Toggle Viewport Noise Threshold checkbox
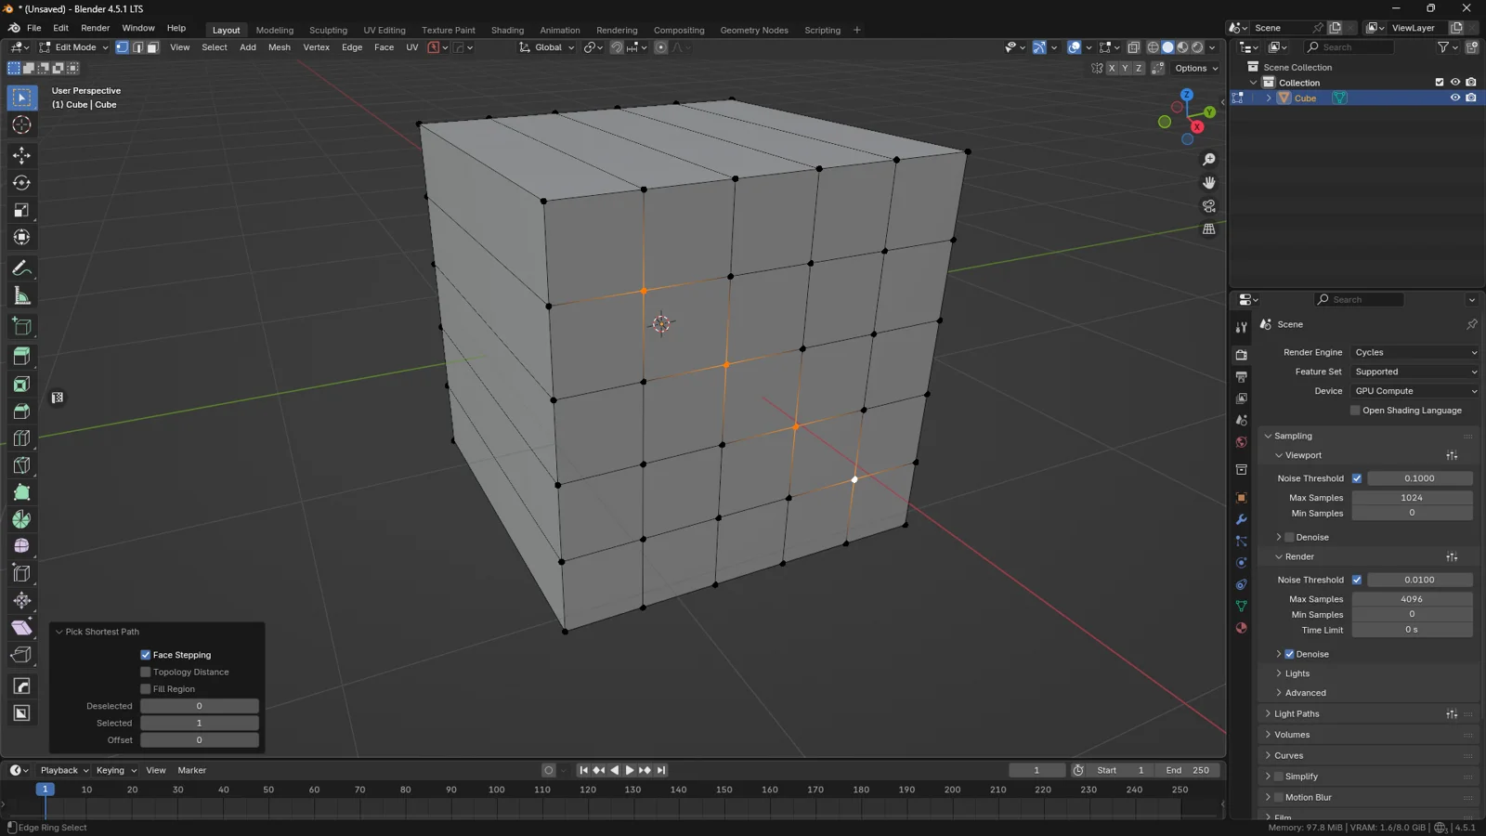This screenshot has width=1486, height=836. pyautogui.click(x=1357, y=478)
